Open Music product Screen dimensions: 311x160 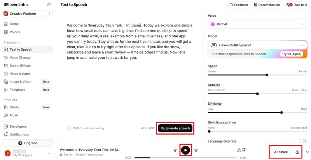28,115
